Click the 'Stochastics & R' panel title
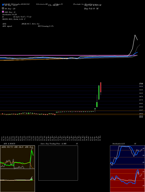145x192 pixels. 118,144
